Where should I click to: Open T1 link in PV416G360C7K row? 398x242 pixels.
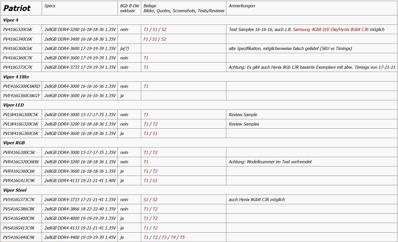coord(146,58)
